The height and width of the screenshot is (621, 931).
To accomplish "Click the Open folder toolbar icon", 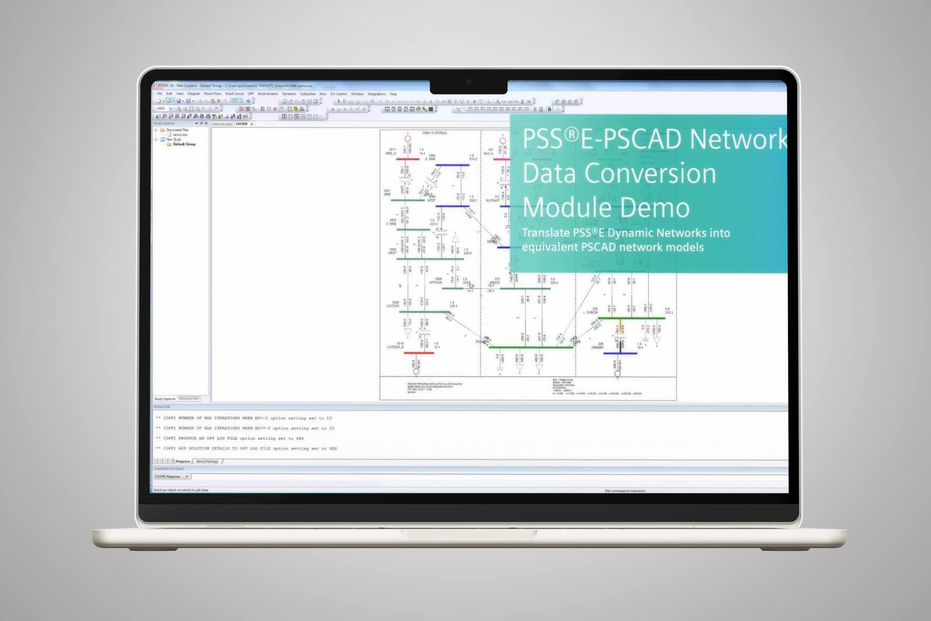I will (168, 101).
